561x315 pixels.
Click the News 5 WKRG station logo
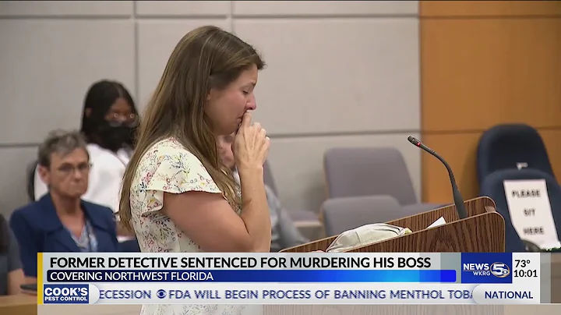[x=486, y=268]
